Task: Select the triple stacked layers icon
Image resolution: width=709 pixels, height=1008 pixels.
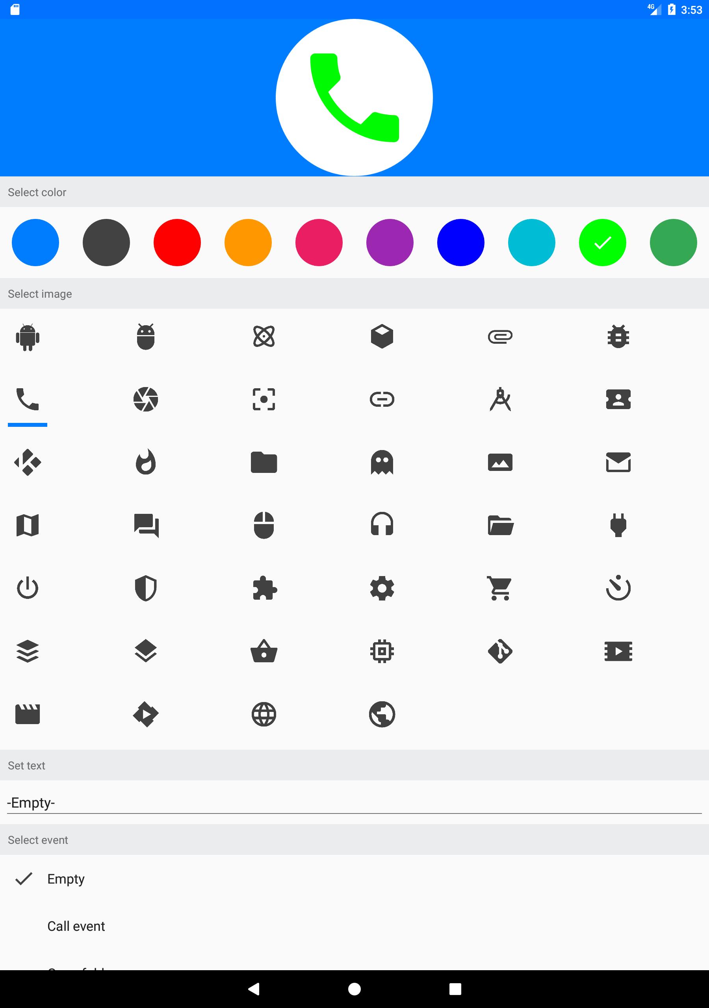Action: coord(28,651)
